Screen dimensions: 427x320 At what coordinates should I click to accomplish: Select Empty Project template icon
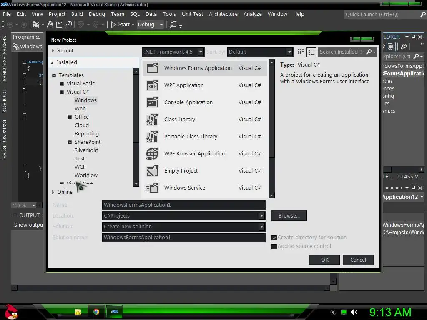pyautogui.click(x=152, y=170)
